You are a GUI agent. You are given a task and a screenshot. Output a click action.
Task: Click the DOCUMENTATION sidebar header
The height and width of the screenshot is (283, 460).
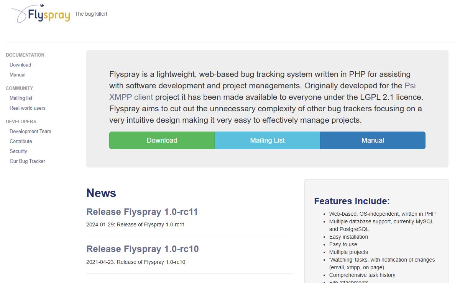[x=25, y=55]
